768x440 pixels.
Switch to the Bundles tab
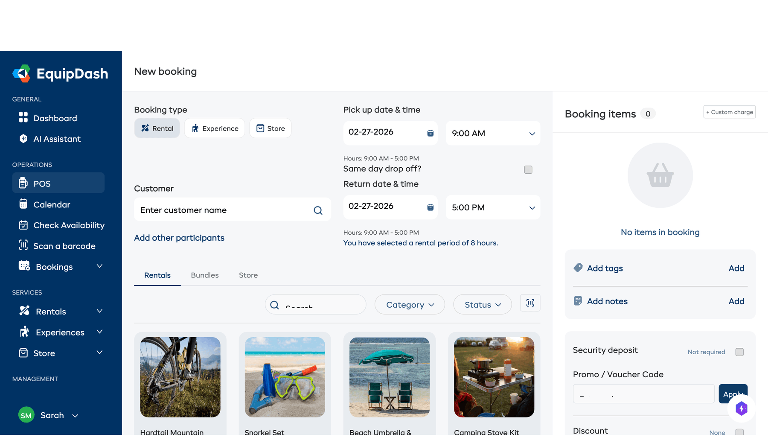tap(204, 275)
